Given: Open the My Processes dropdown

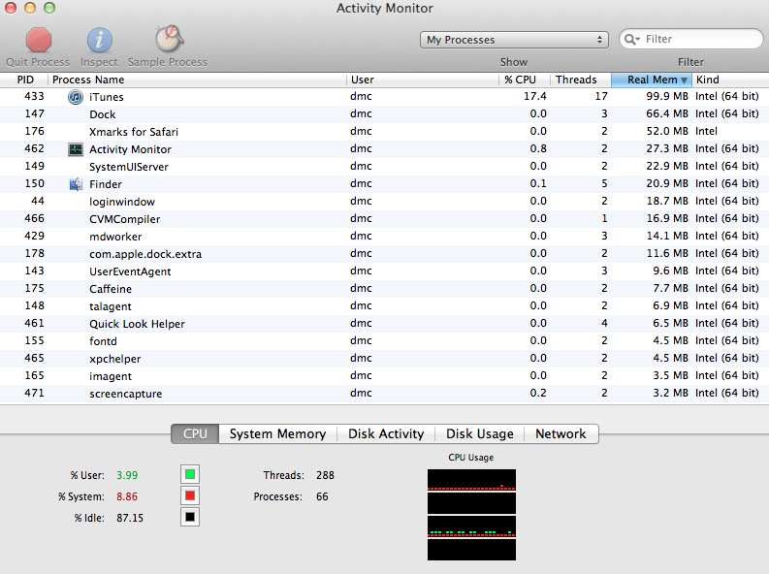Looking at the screenshot, I should click(514, 40).
